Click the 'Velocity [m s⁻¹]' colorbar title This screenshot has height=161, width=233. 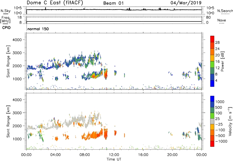tap(230, 121)
